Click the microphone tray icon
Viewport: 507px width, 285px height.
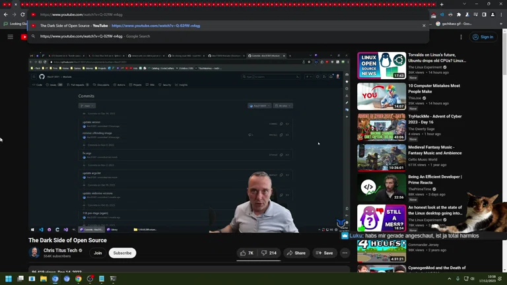click(x=458, y=278)
